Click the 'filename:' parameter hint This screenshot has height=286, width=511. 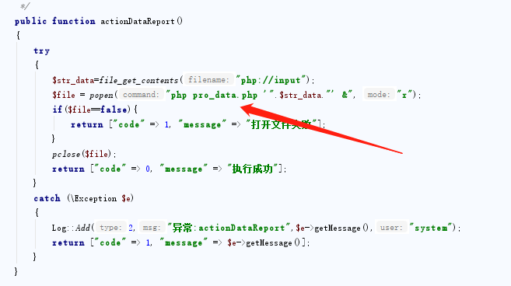coord(209,80)
